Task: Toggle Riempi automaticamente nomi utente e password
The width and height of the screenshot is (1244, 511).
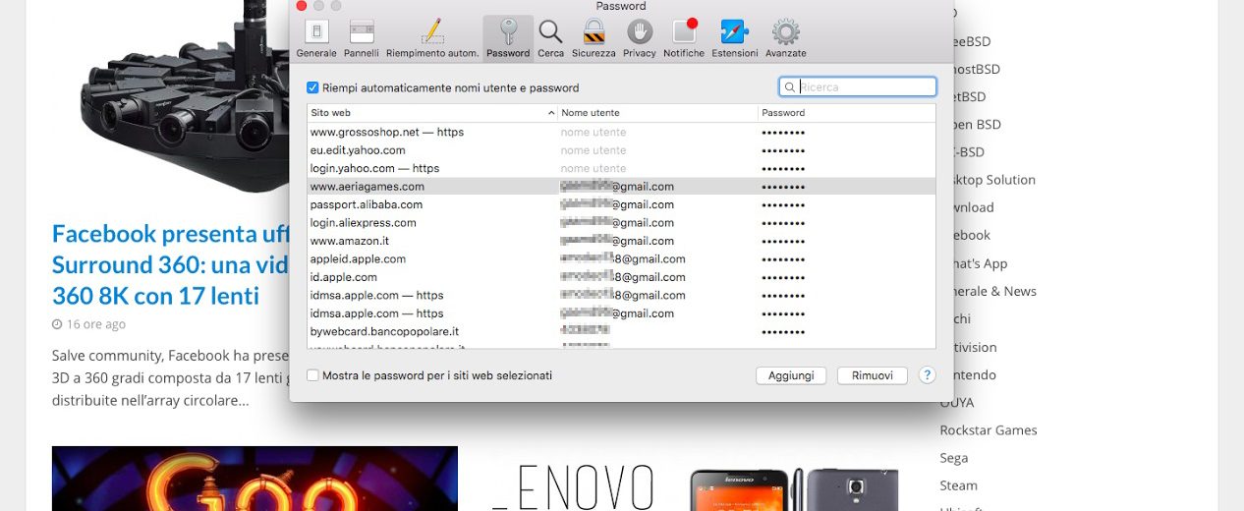Action: click(x=312, y=87)
